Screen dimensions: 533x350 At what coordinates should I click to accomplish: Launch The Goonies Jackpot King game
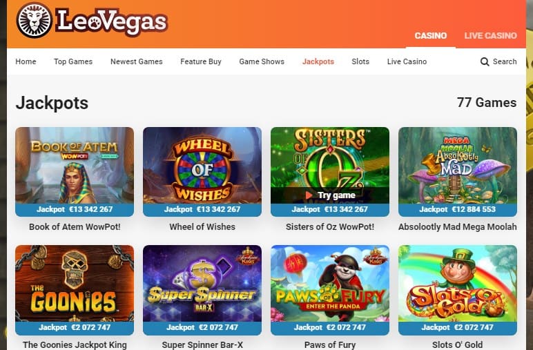pos(75,290)
